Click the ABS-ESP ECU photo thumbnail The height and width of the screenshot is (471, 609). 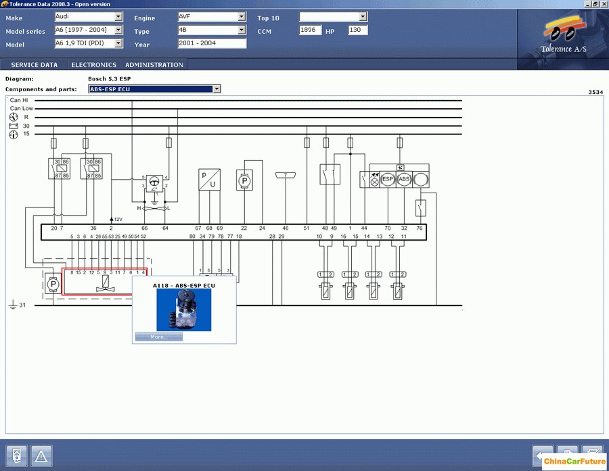pos(183,309)
